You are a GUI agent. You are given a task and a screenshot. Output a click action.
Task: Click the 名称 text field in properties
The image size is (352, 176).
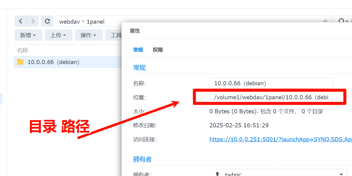click(271, 83)
